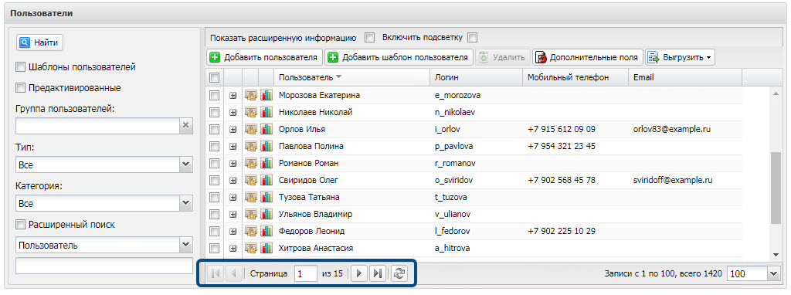Click the table vertical scrollbar thumb
The width and height of the screenshot is (791, 295).
[x=776, y=188]
